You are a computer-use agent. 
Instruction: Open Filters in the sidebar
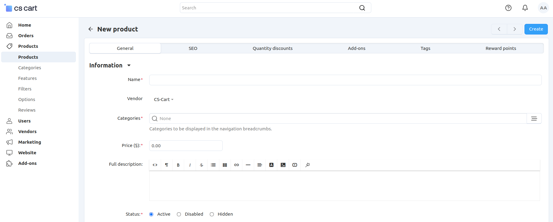pos(25,89)
